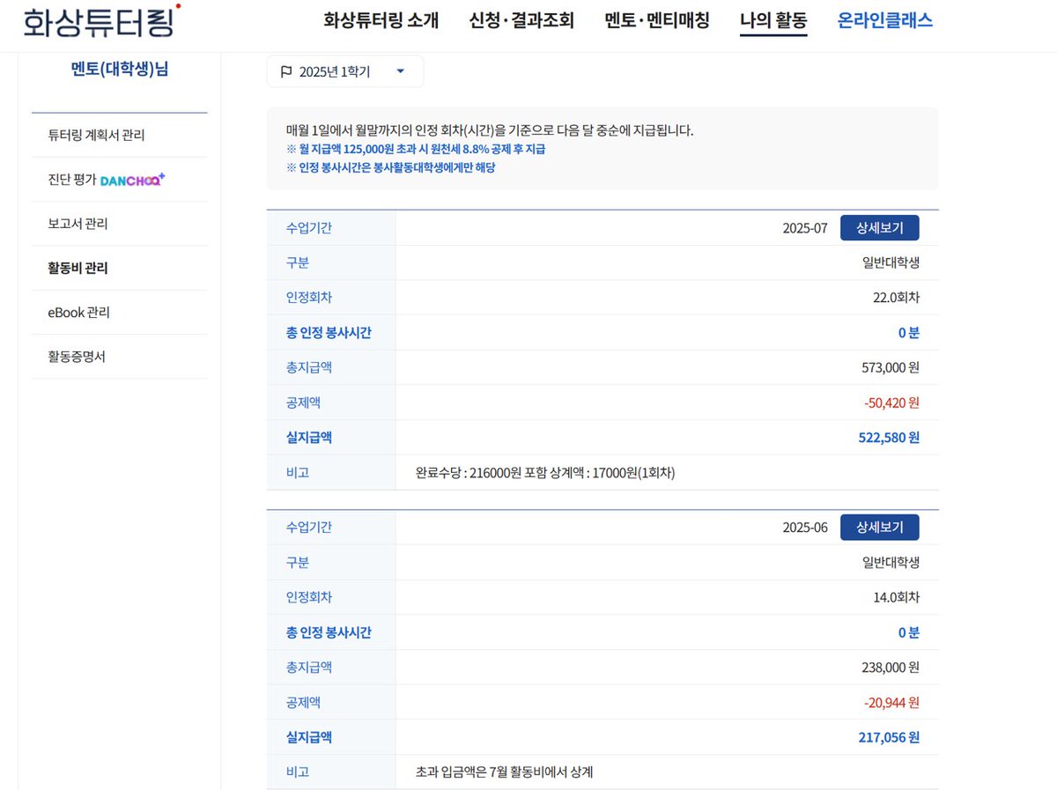Click the -20,944 원 deduction
Screen dimensions: 1057x790
point(891,703)
